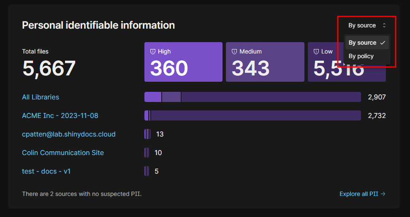
Task: Select the High severity card showing 360
Action: tap(183, 62)
